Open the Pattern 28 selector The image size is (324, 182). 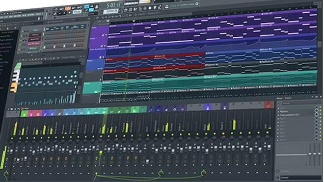click(x=111, y=11)
